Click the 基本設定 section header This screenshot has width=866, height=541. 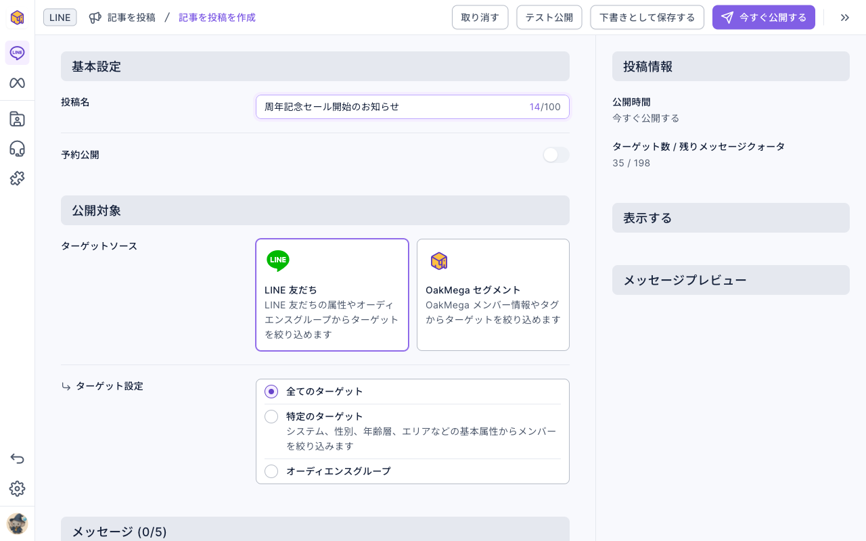tap(315, 66)
